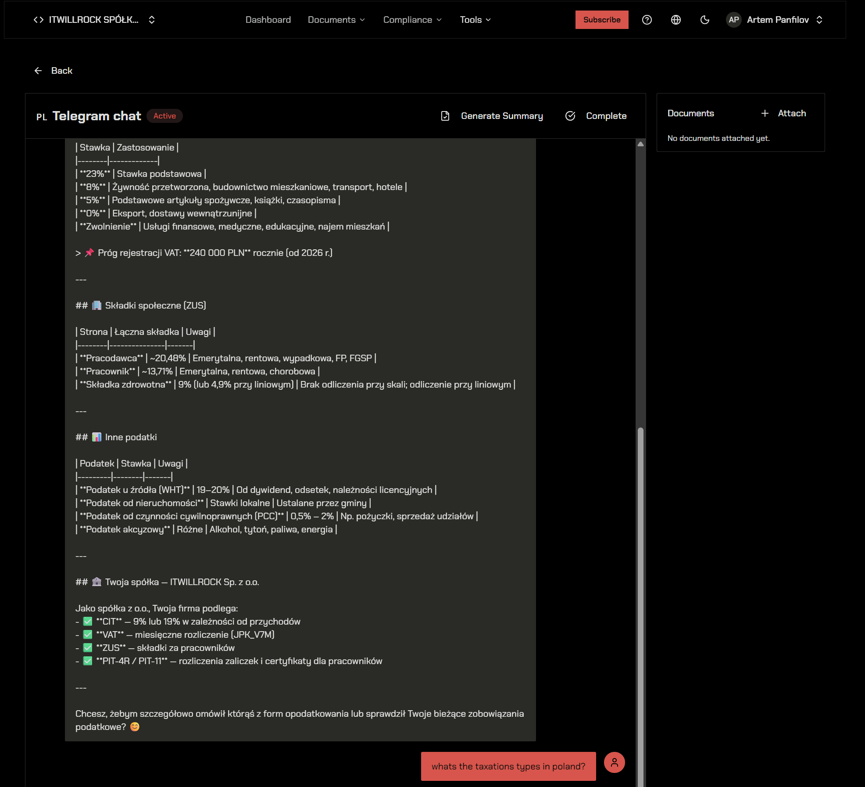Click the Complete checkmark circle icon

point(570,116)
